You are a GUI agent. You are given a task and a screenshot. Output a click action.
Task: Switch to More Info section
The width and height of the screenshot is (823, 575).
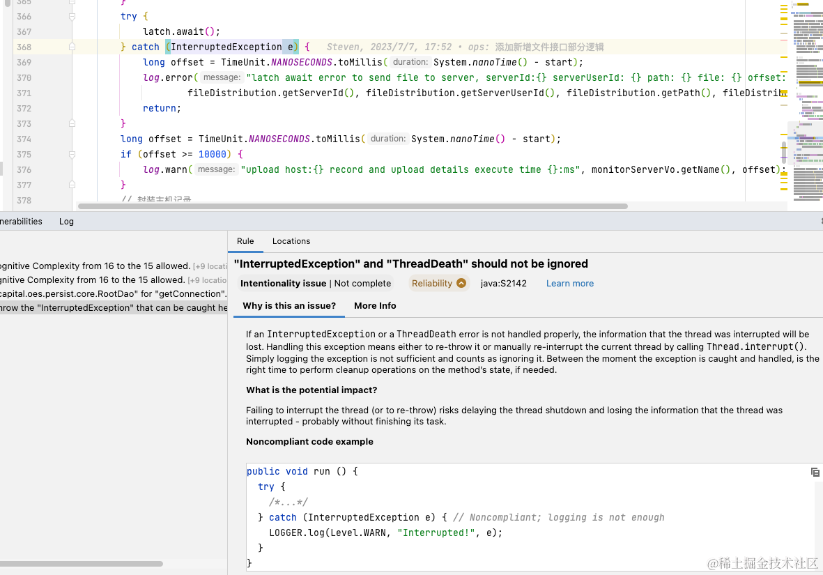click(375, 305)
